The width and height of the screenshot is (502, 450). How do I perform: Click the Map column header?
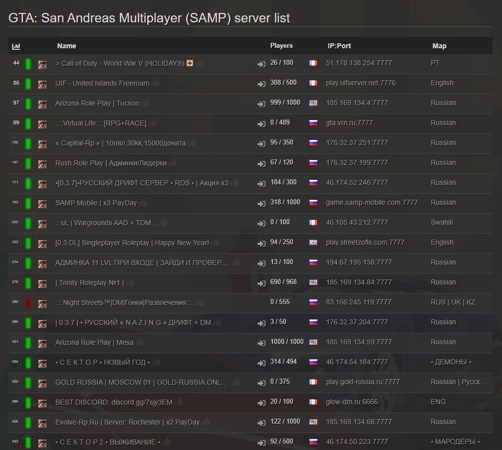pyautogui.click(x=439, y=46)
